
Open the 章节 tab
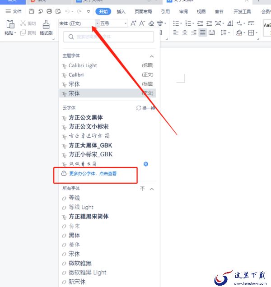[x=219, y=12]
